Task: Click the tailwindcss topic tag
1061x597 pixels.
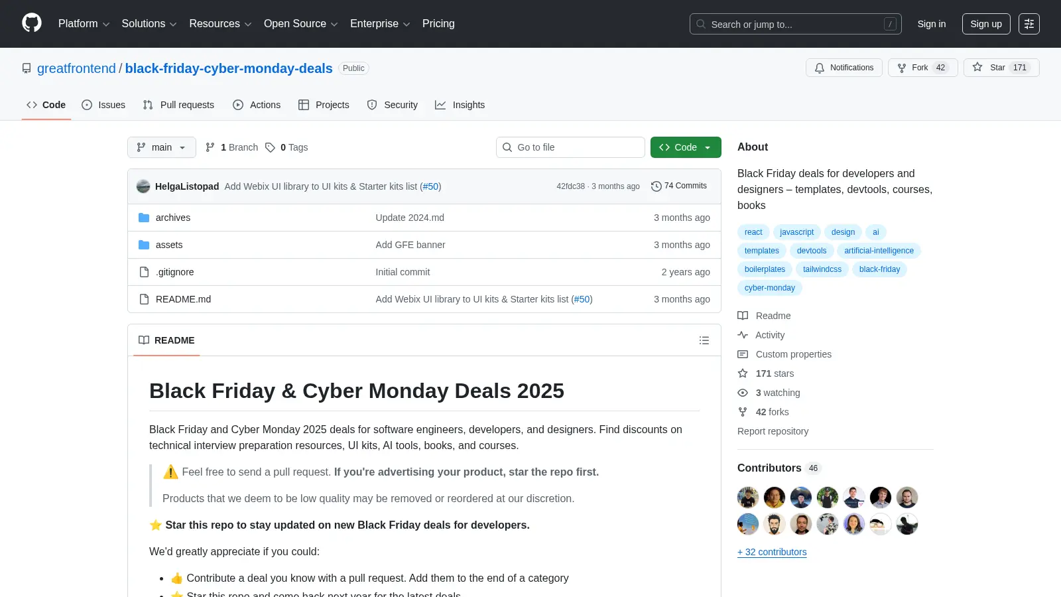Action: (x=822, y=269)
